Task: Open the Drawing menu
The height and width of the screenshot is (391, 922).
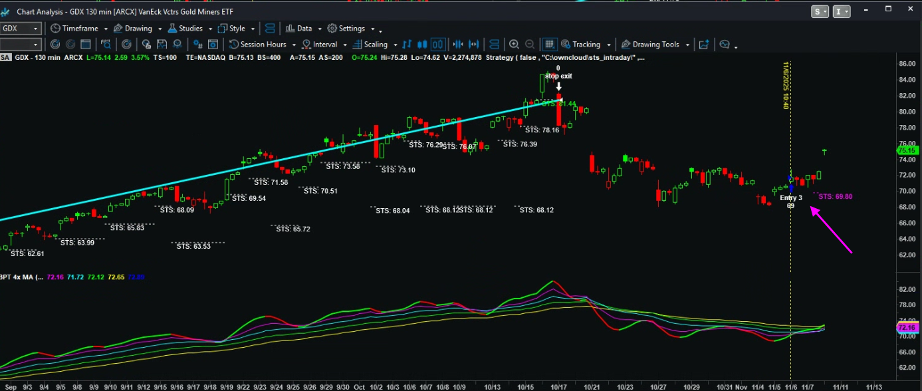Action: click(x=138, y=29)
